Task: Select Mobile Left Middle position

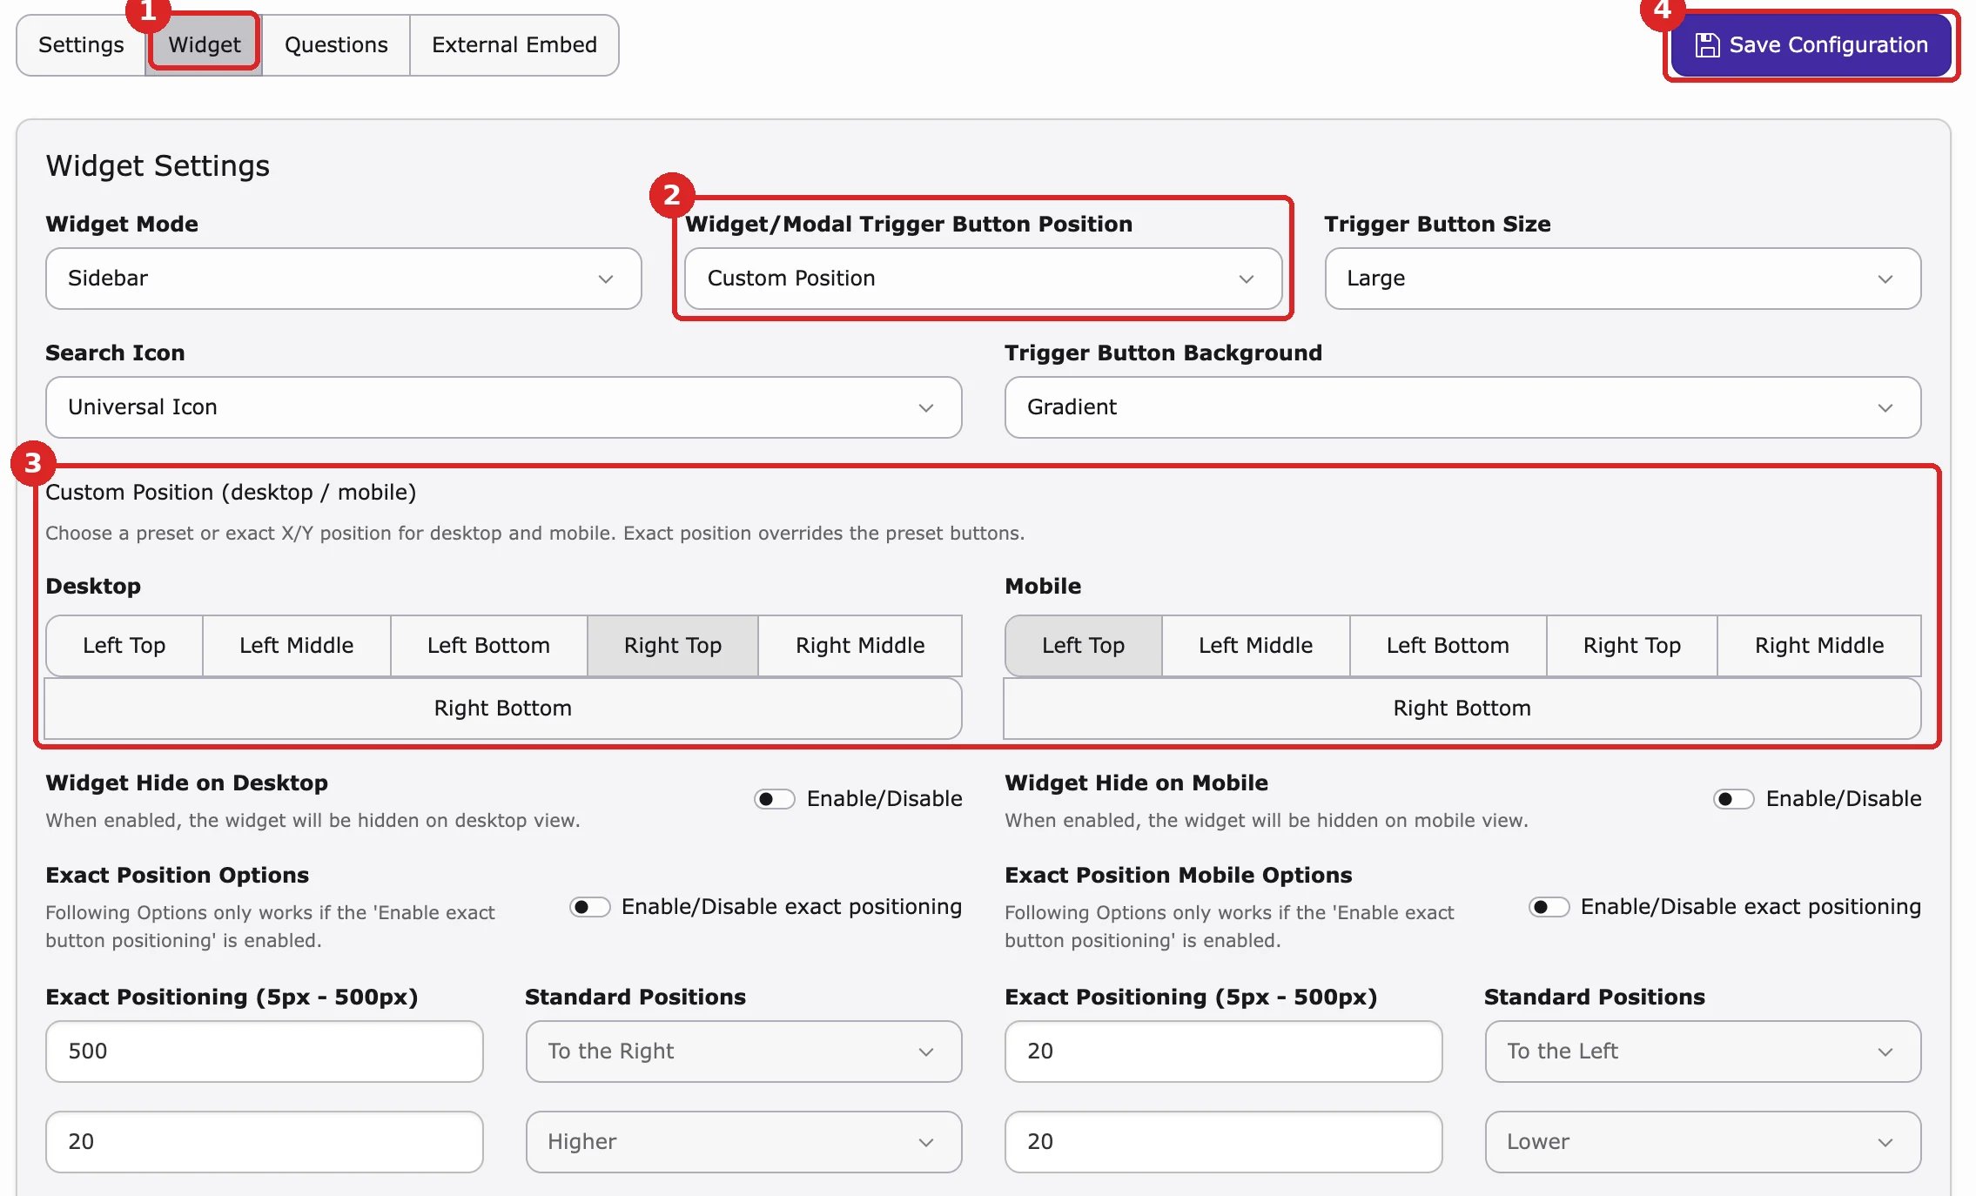Action: tap(1256, 646)
